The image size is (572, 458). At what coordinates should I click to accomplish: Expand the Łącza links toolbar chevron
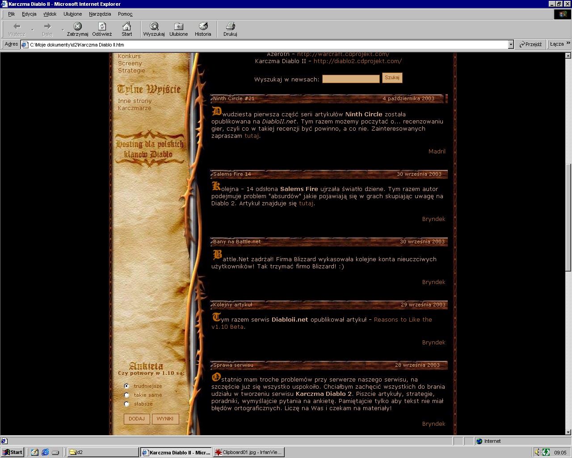568,43
